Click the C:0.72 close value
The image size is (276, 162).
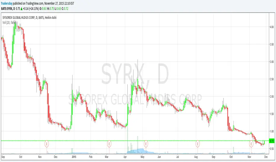click(65, 9)
